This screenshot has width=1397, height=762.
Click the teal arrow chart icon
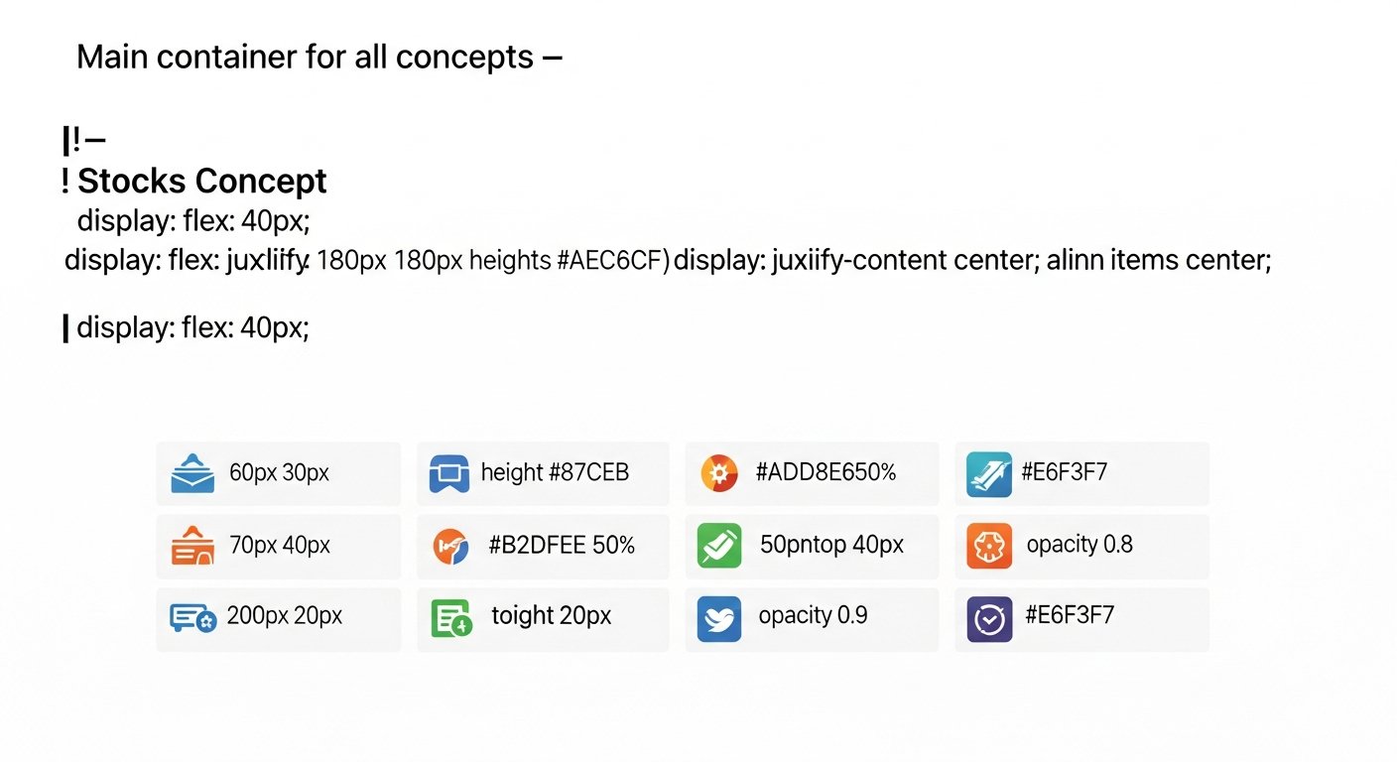click(x=988, y=473)
